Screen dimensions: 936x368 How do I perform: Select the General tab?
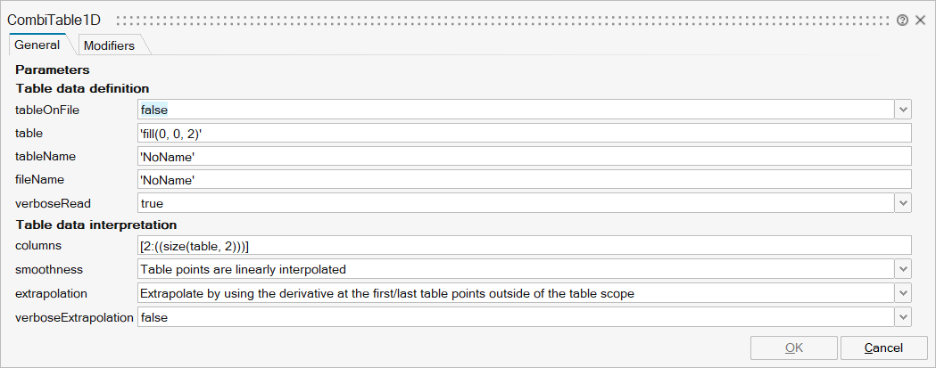37,45
